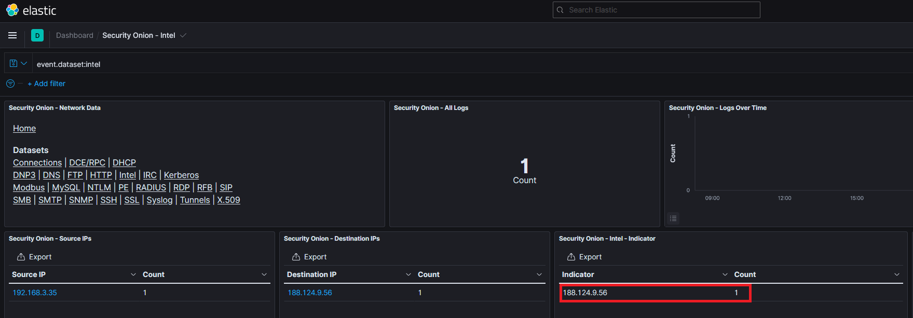The width and height of the screenshot is (913, 318).
Task: Click Export in Intel Indicator panel
Action: pos(584,257)
